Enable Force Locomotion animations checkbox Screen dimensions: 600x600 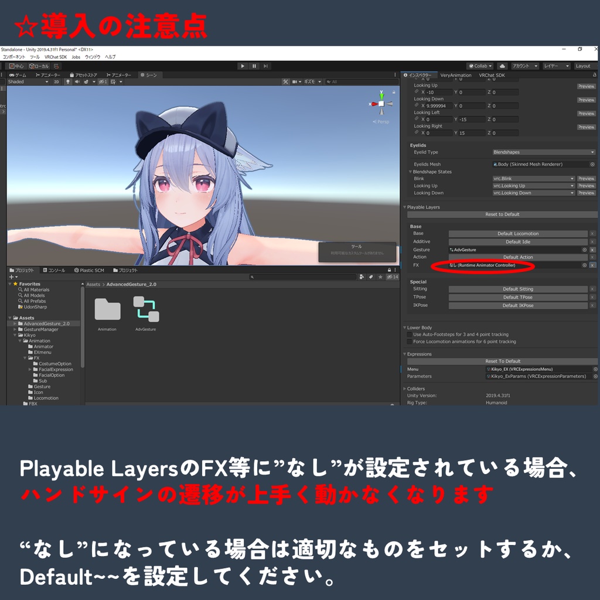pyautogui.click(x=410, y=342)
